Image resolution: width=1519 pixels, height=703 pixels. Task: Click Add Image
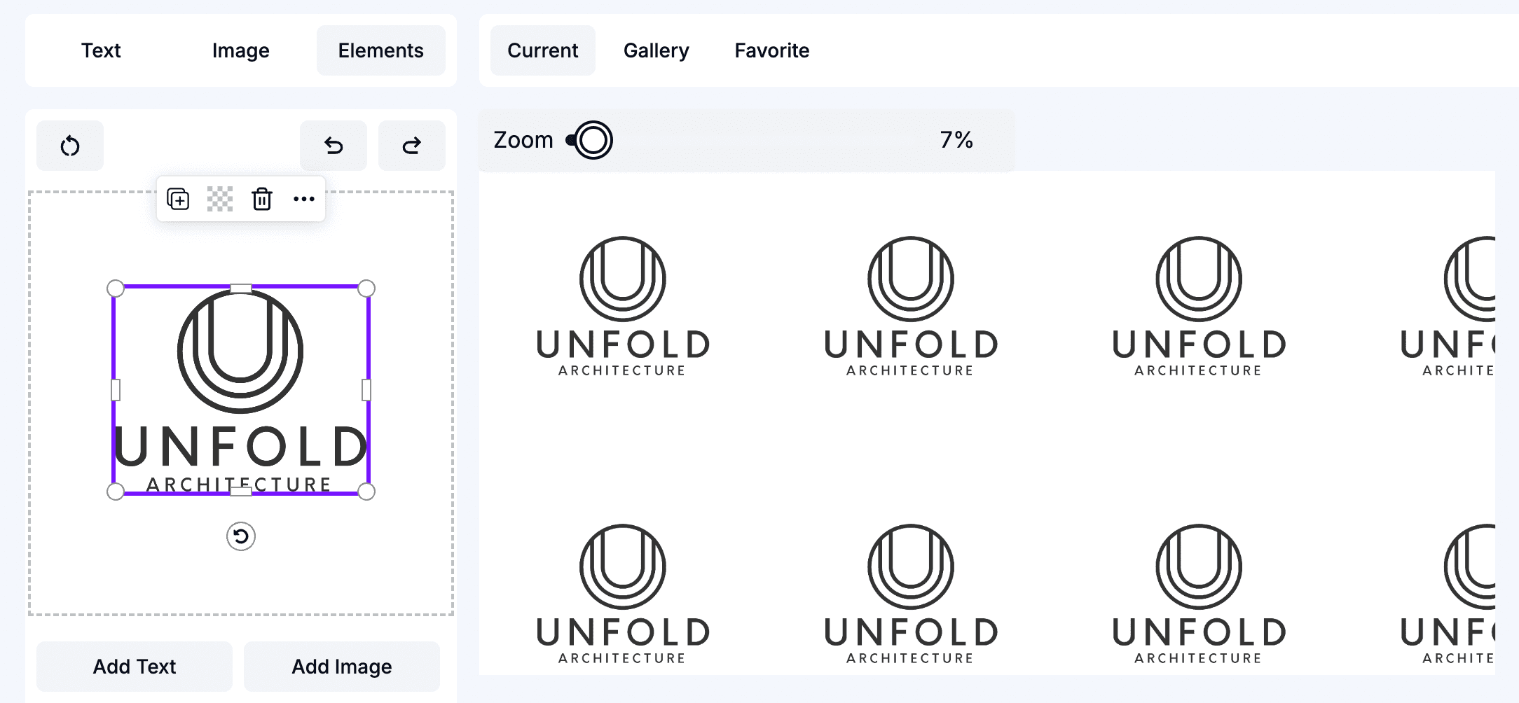pyautogui.click(x=341, y=665)
